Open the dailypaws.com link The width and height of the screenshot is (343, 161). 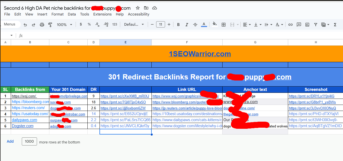click(x=24, y=120)
